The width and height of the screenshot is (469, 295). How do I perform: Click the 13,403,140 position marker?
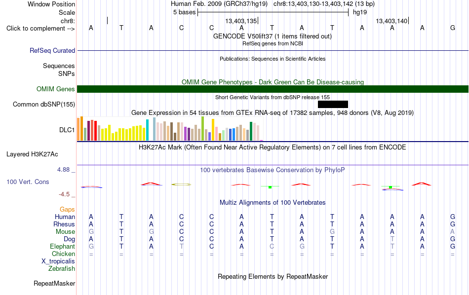click(x=392, y=21)
